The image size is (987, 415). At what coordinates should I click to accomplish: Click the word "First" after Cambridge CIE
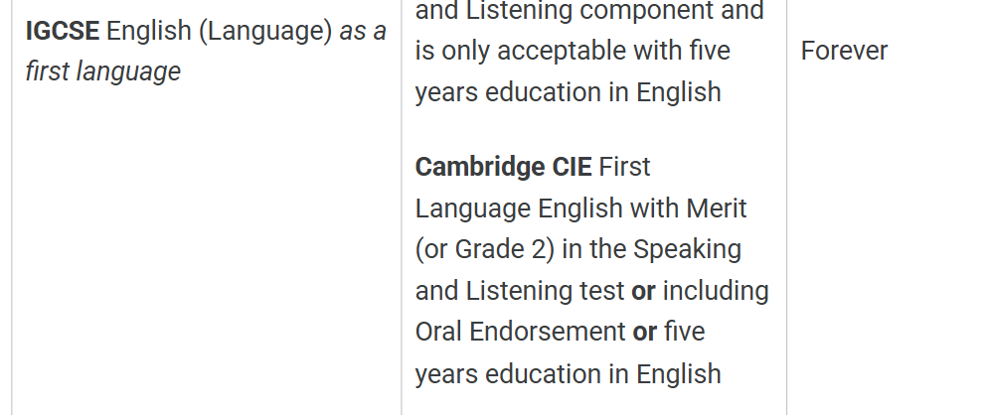(624, 167)
